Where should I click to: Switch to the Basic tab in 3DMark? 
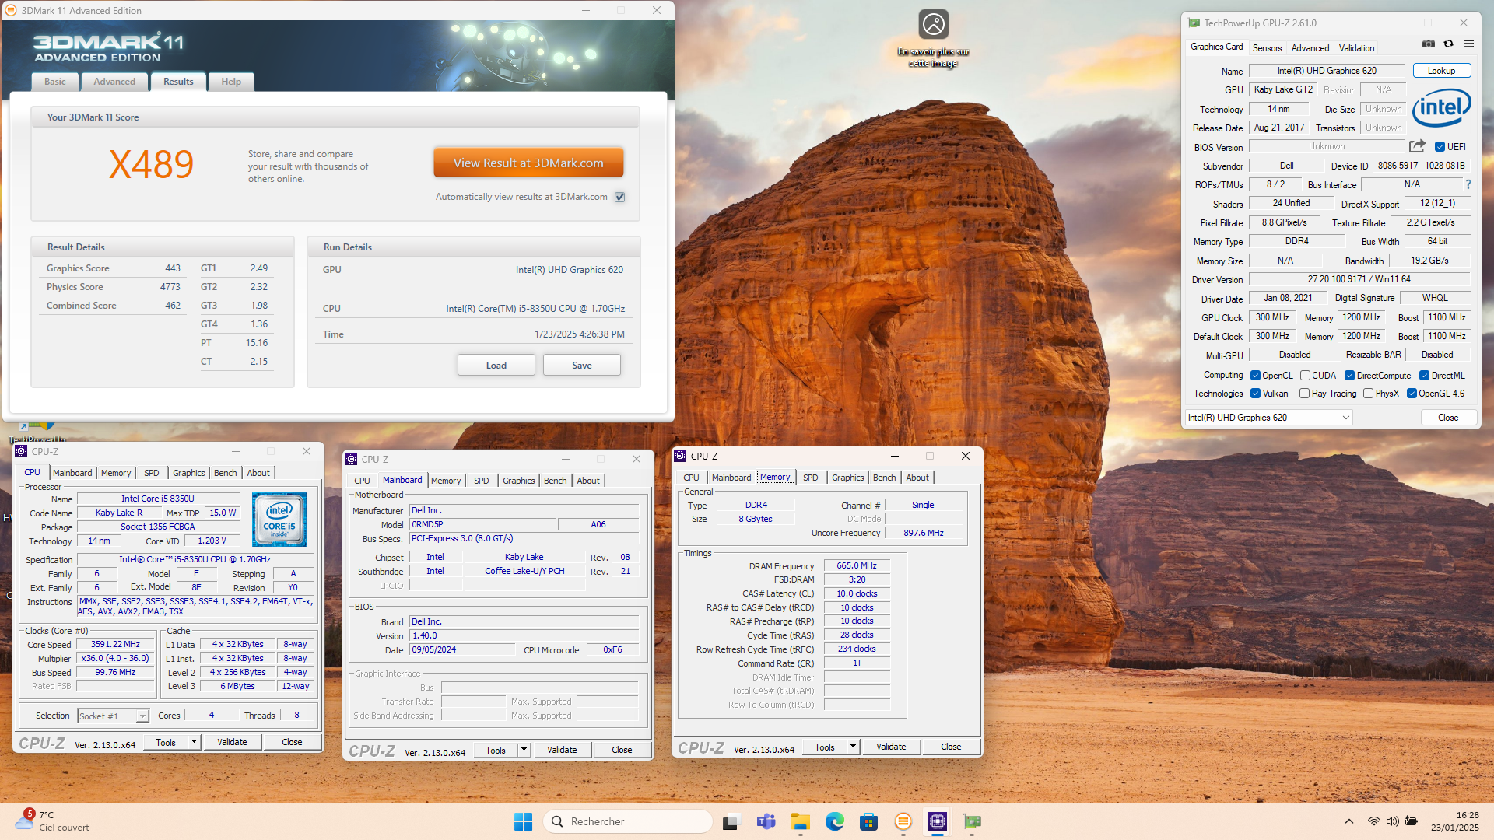pos(55,82)
